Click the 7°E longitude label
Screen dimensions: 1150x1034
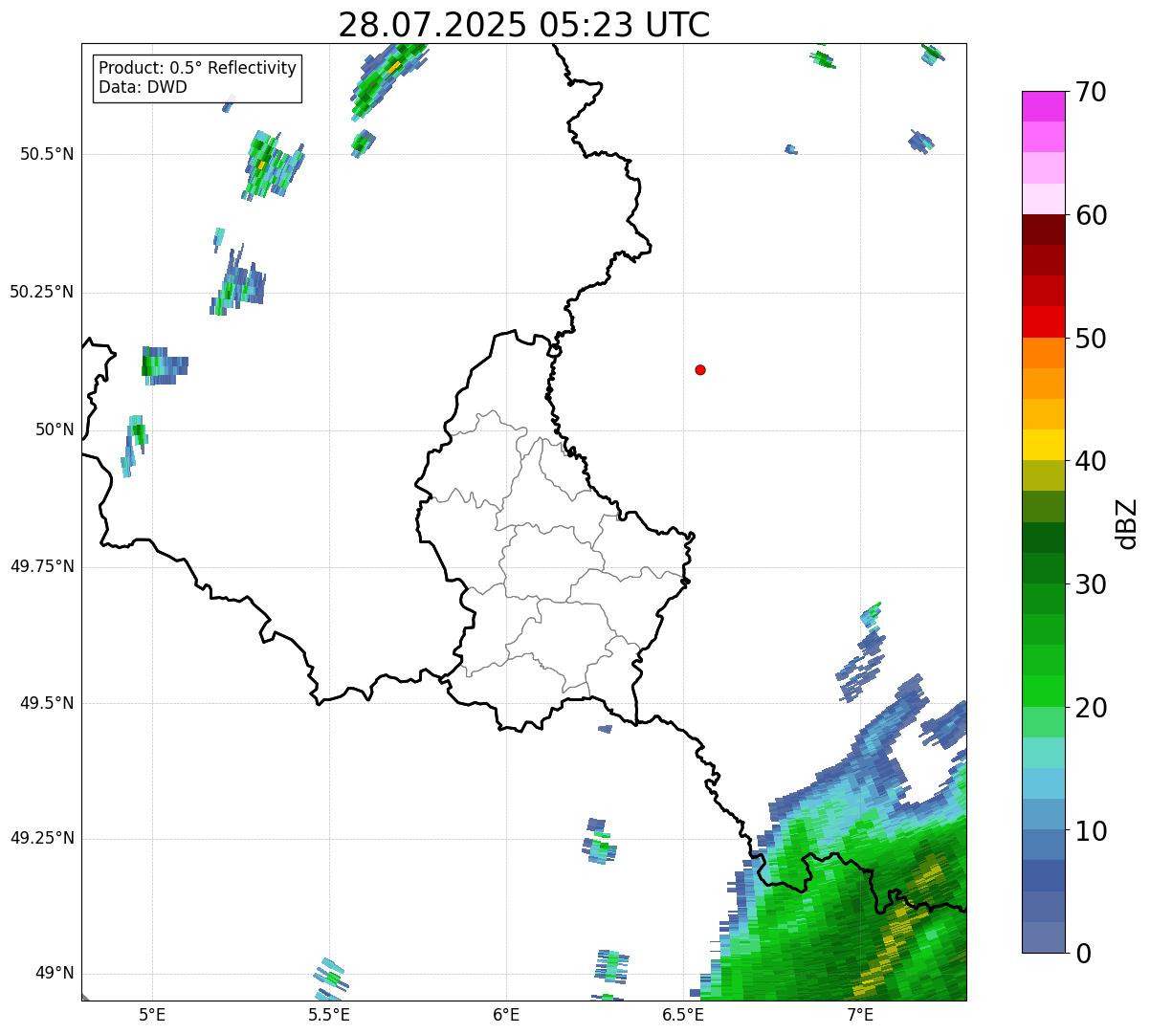click(x=860, y=1014)
